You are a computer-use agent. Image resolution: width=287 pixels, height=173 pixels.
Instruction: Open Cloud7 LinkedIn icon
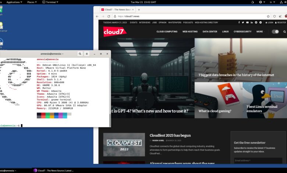[252, 22]
